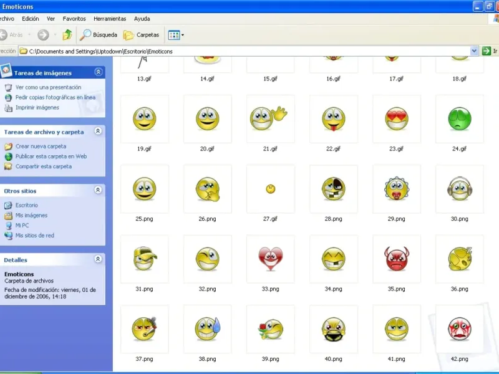The width and height of the screenshot is (499, 374).
Task: Click the Búsqueda search toolbar button
Action: (99, 35)
